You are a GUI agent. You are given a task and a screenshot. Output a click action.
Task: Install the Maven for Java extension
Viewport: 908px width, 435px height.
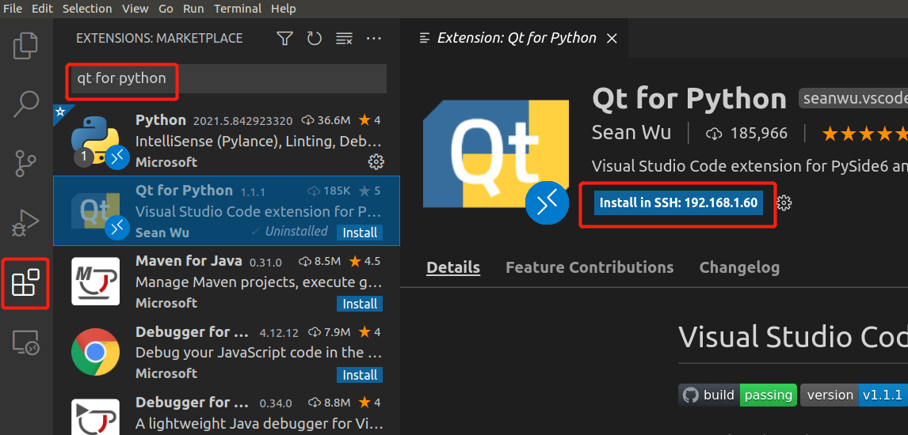tap(360, 304)
